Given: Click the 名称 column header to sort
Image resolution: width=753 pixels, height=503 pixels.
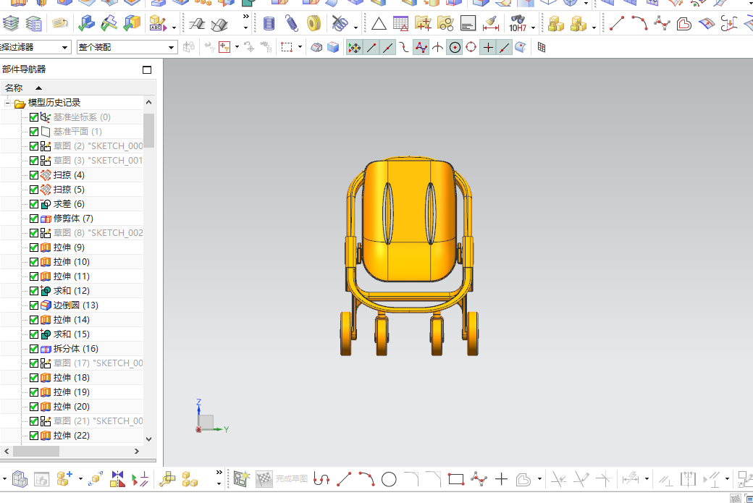Looking at the screenshot, I should coord(77,88).
